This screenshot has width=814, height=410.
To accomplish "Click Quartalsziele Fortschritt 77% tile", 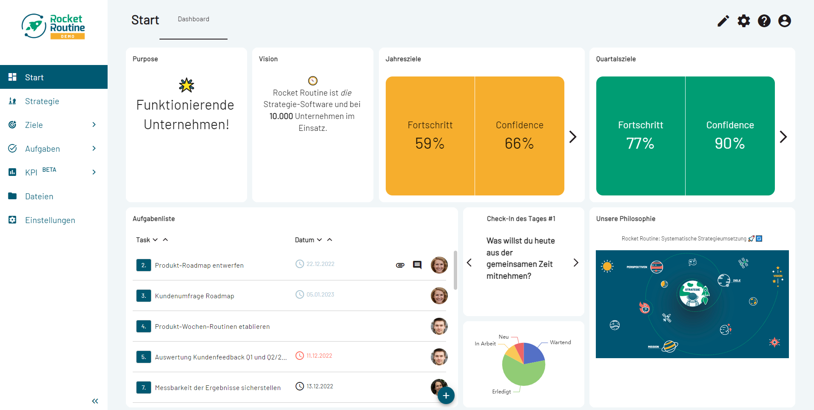I will click(640, 136).
